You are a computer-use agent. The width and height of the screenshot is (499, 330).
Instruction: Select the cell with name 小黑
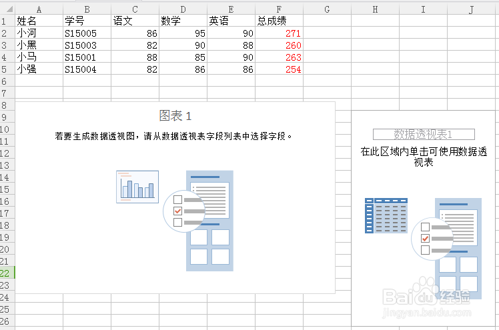[39, 45]
